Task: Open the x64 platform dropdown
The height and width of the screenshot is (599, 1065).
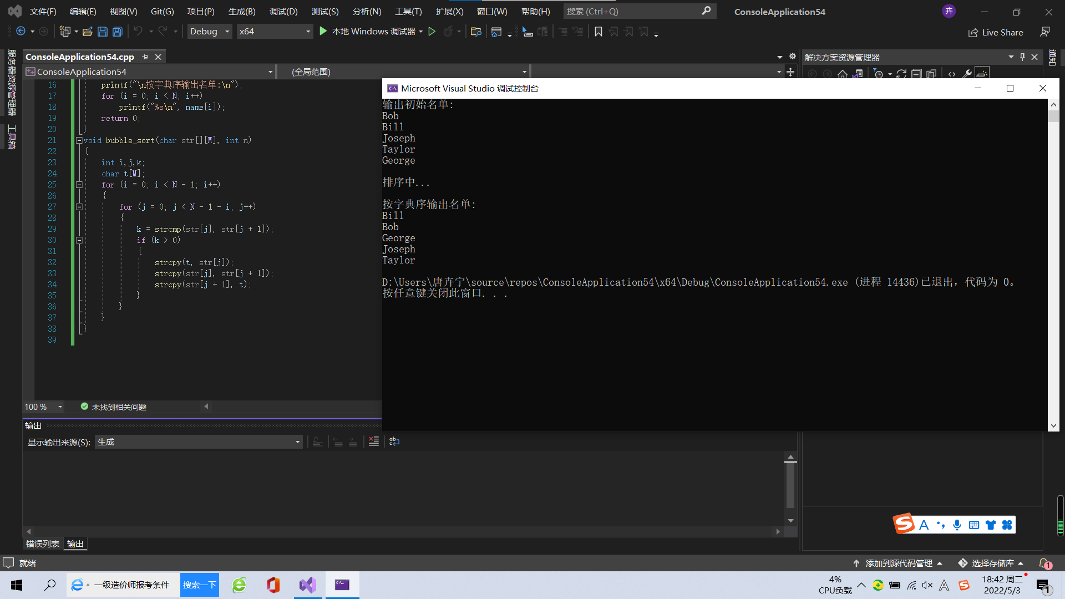Action: (x=275, y=32)
